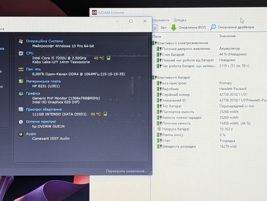Click the Windows flag Operating System icon

(21, 41)
